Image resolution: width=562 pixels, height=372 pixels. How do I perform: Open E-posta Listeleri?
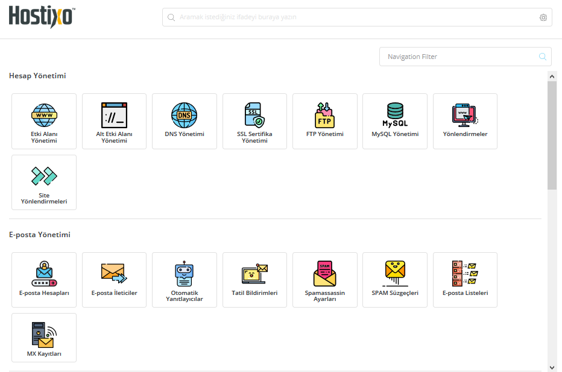[x=465, y=280]
